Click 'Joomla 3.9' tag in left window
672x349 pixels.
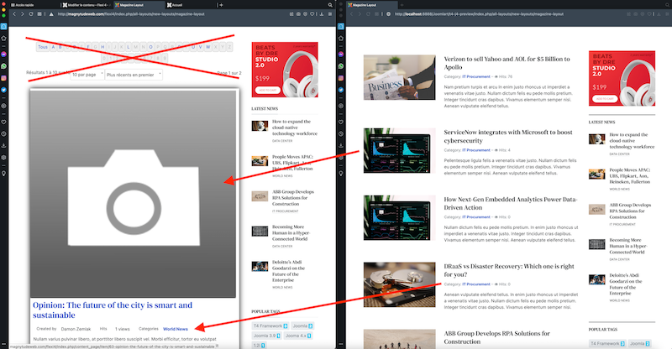[266, 336]
